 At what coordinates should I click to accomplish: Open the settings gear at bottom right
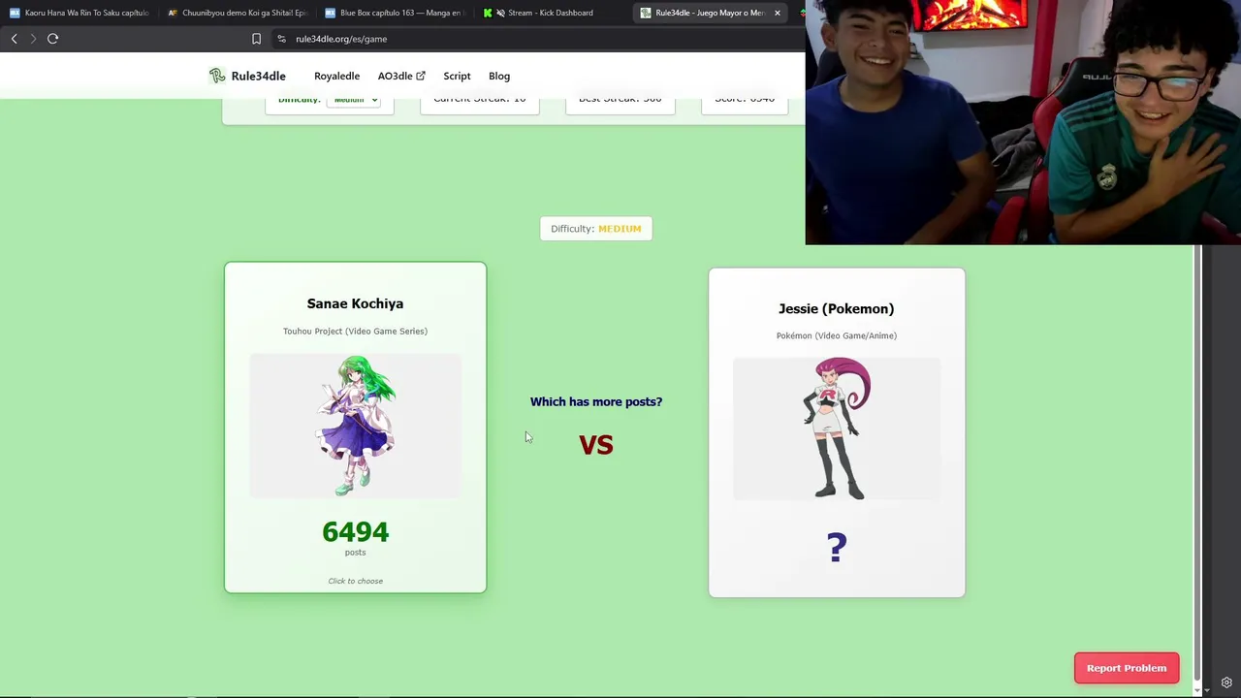(x=1226, y=682)
